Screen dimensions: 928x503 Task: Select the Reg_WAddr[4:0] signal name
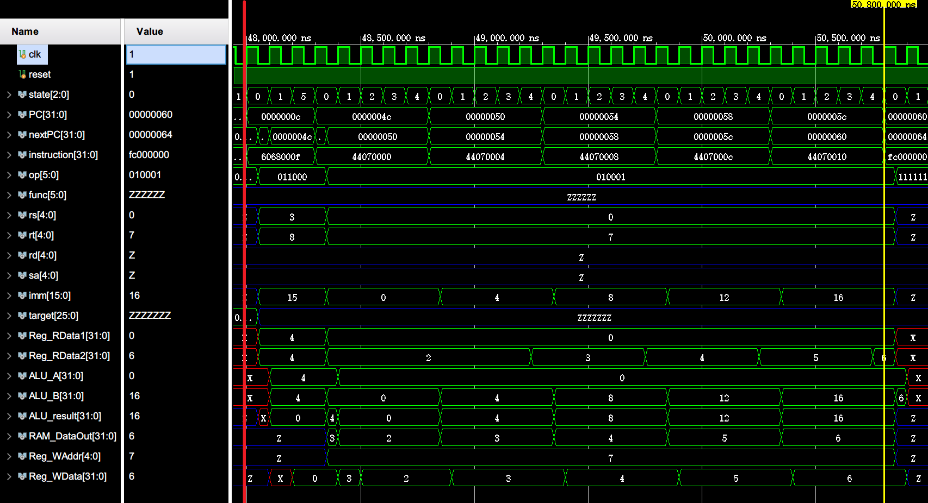65,456
